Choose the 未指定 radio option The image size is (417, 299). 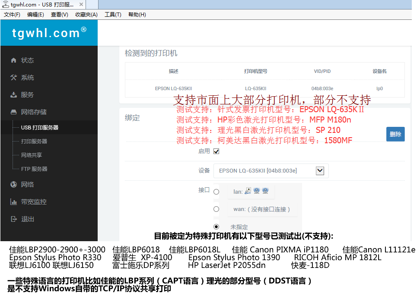216,227
